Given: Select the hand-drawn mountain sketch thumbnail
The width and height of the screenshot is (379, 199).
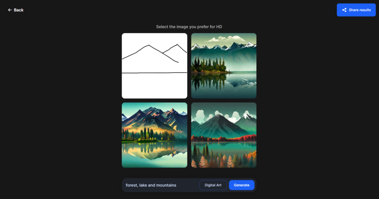Looking at the screenshot, I should click(154, 66).
